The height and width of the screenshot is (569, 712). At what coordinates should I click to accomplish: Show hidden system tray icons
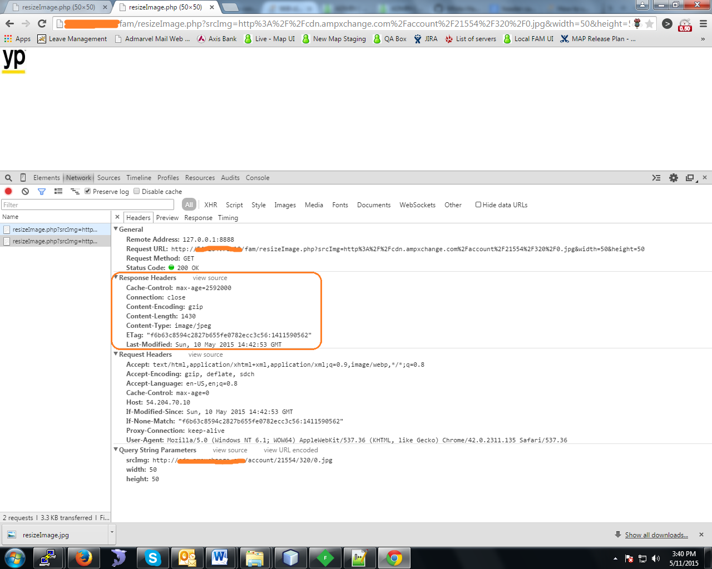coord(615,558)
